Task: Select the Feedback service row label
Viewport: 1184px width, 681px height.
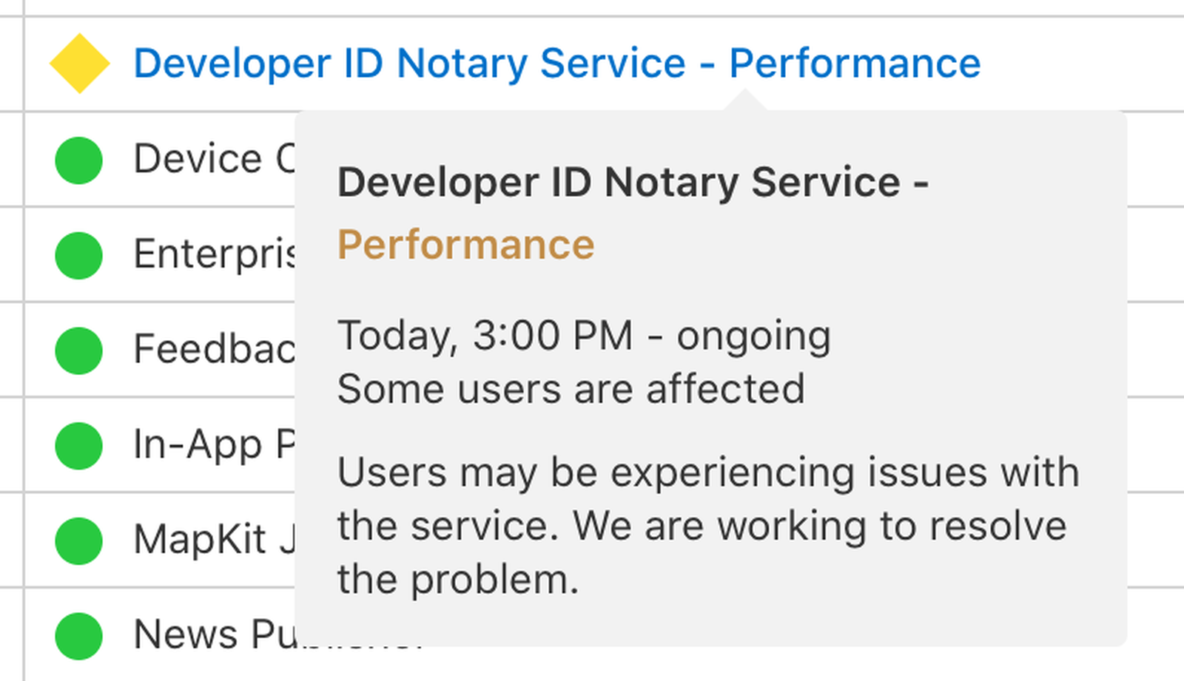Action: pyautogui.click(x=213, y=350)
